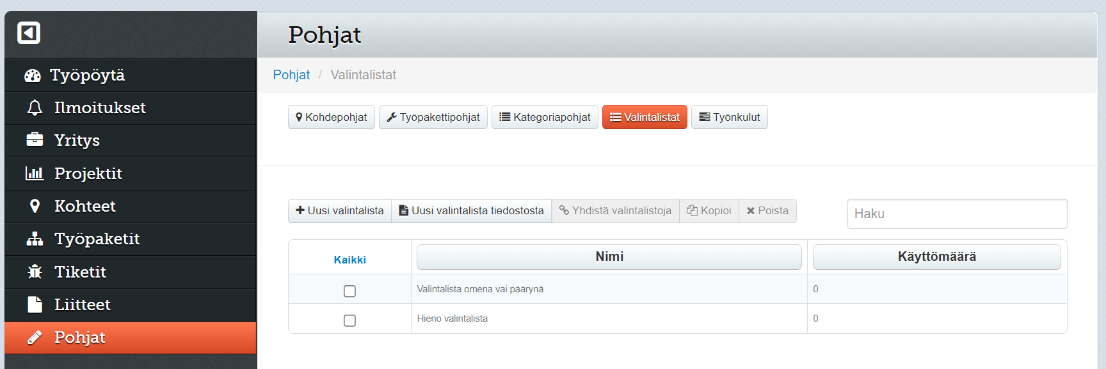Select Pohjat in the sidebar
This screenshot has height=369, width=1106.
click(131, 338)
